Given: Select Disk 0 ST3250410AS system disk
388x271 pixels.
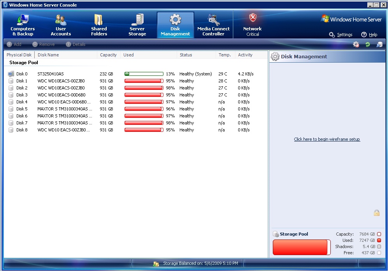Looking at the screenshot, I should point(51,74).
